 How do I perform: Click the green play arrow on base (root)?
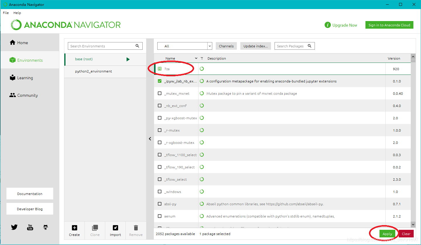coord(128,59)
